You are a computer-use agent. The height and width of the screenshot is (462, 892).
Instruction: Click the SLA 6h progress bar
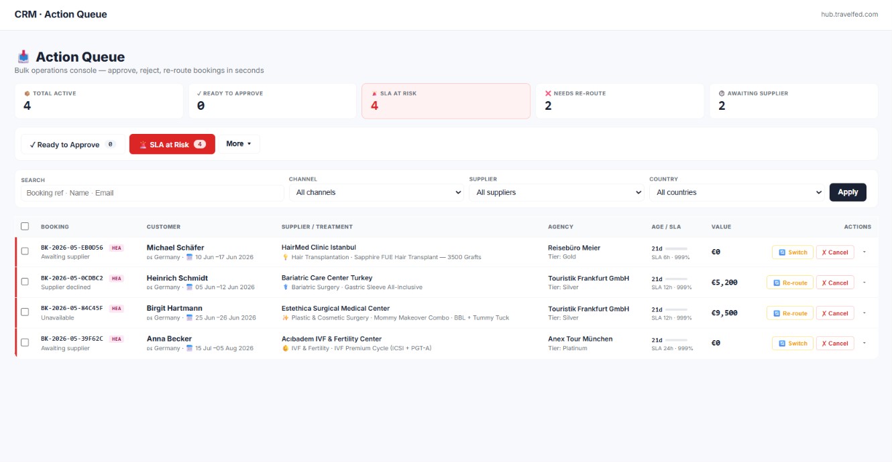(676, 248)
